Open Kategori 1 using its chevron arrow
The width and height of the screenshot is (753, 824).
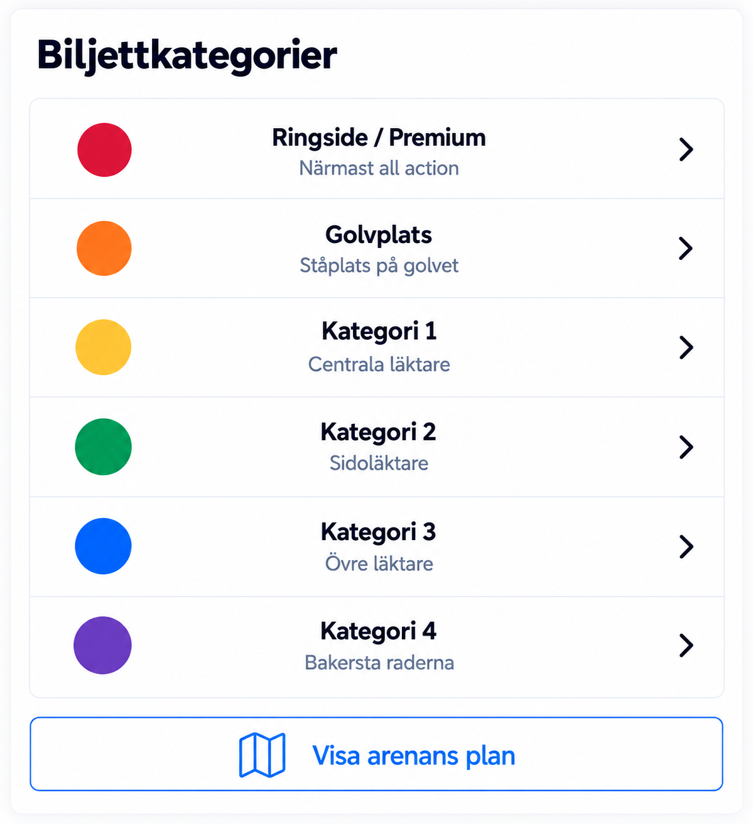pyautogui.click(x=686, y=347)
